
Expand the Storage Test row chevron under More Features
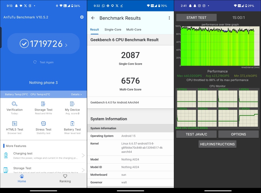pyautogui.click(x=83, y=170)
